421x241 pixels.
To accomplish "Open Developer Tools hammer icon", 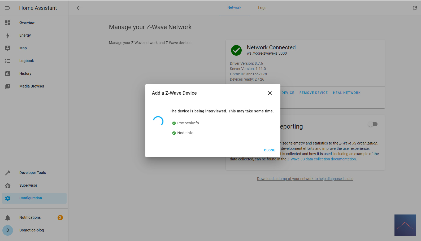I will click(8, 173).
